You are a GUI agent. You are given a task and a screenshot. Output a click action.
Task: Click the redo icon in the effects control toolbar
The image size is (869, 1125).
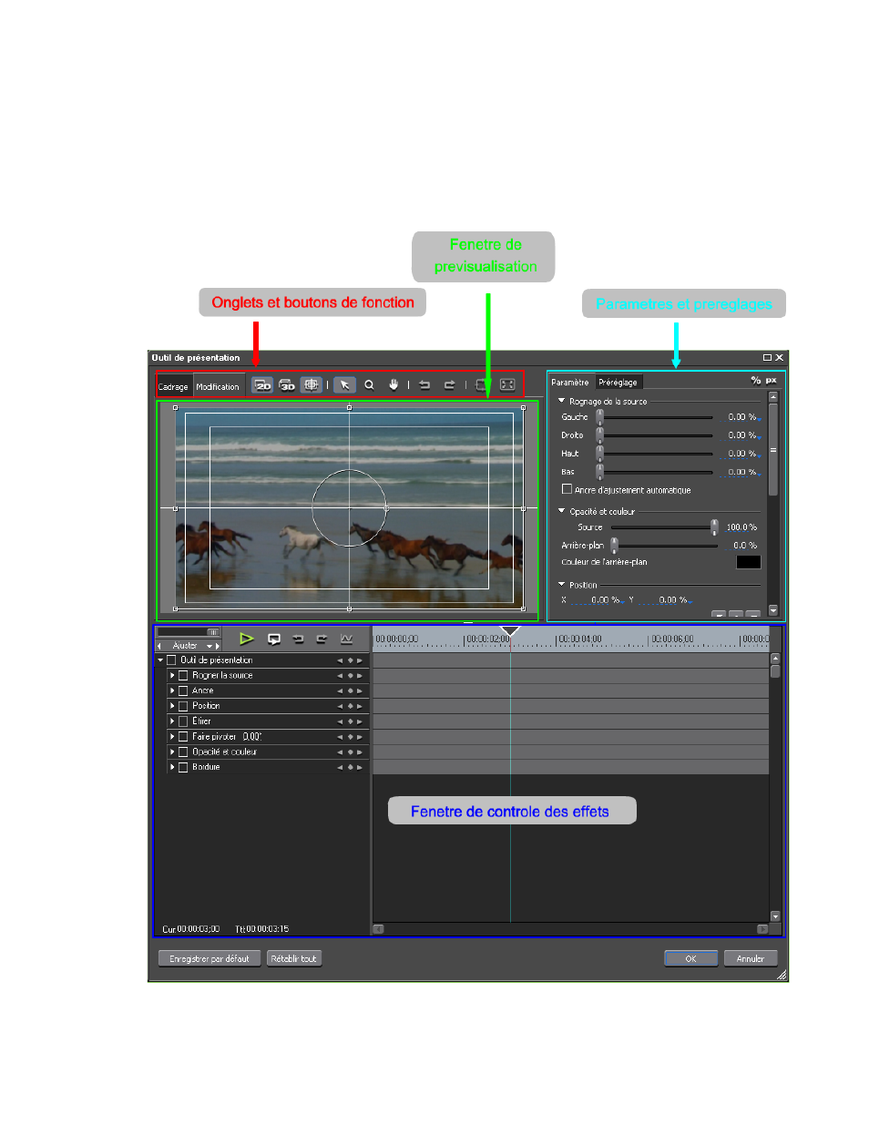322,639
